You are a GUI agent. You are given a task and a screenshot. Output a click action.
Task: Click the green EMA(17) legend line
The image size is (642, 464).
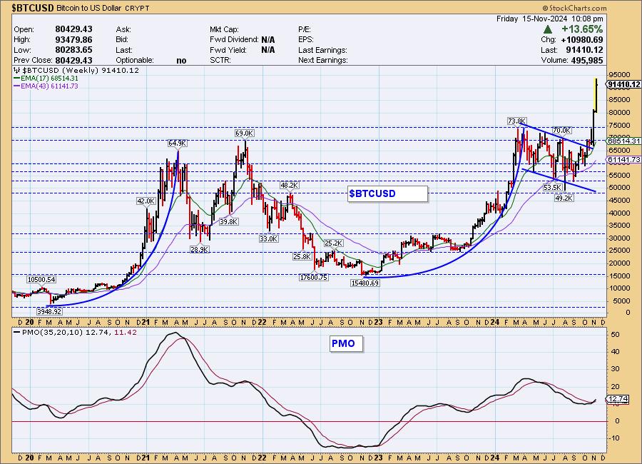click(x=17, y=79)
